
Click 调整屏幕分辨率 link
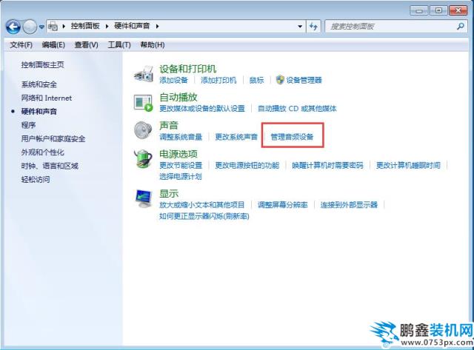(283, 205)
